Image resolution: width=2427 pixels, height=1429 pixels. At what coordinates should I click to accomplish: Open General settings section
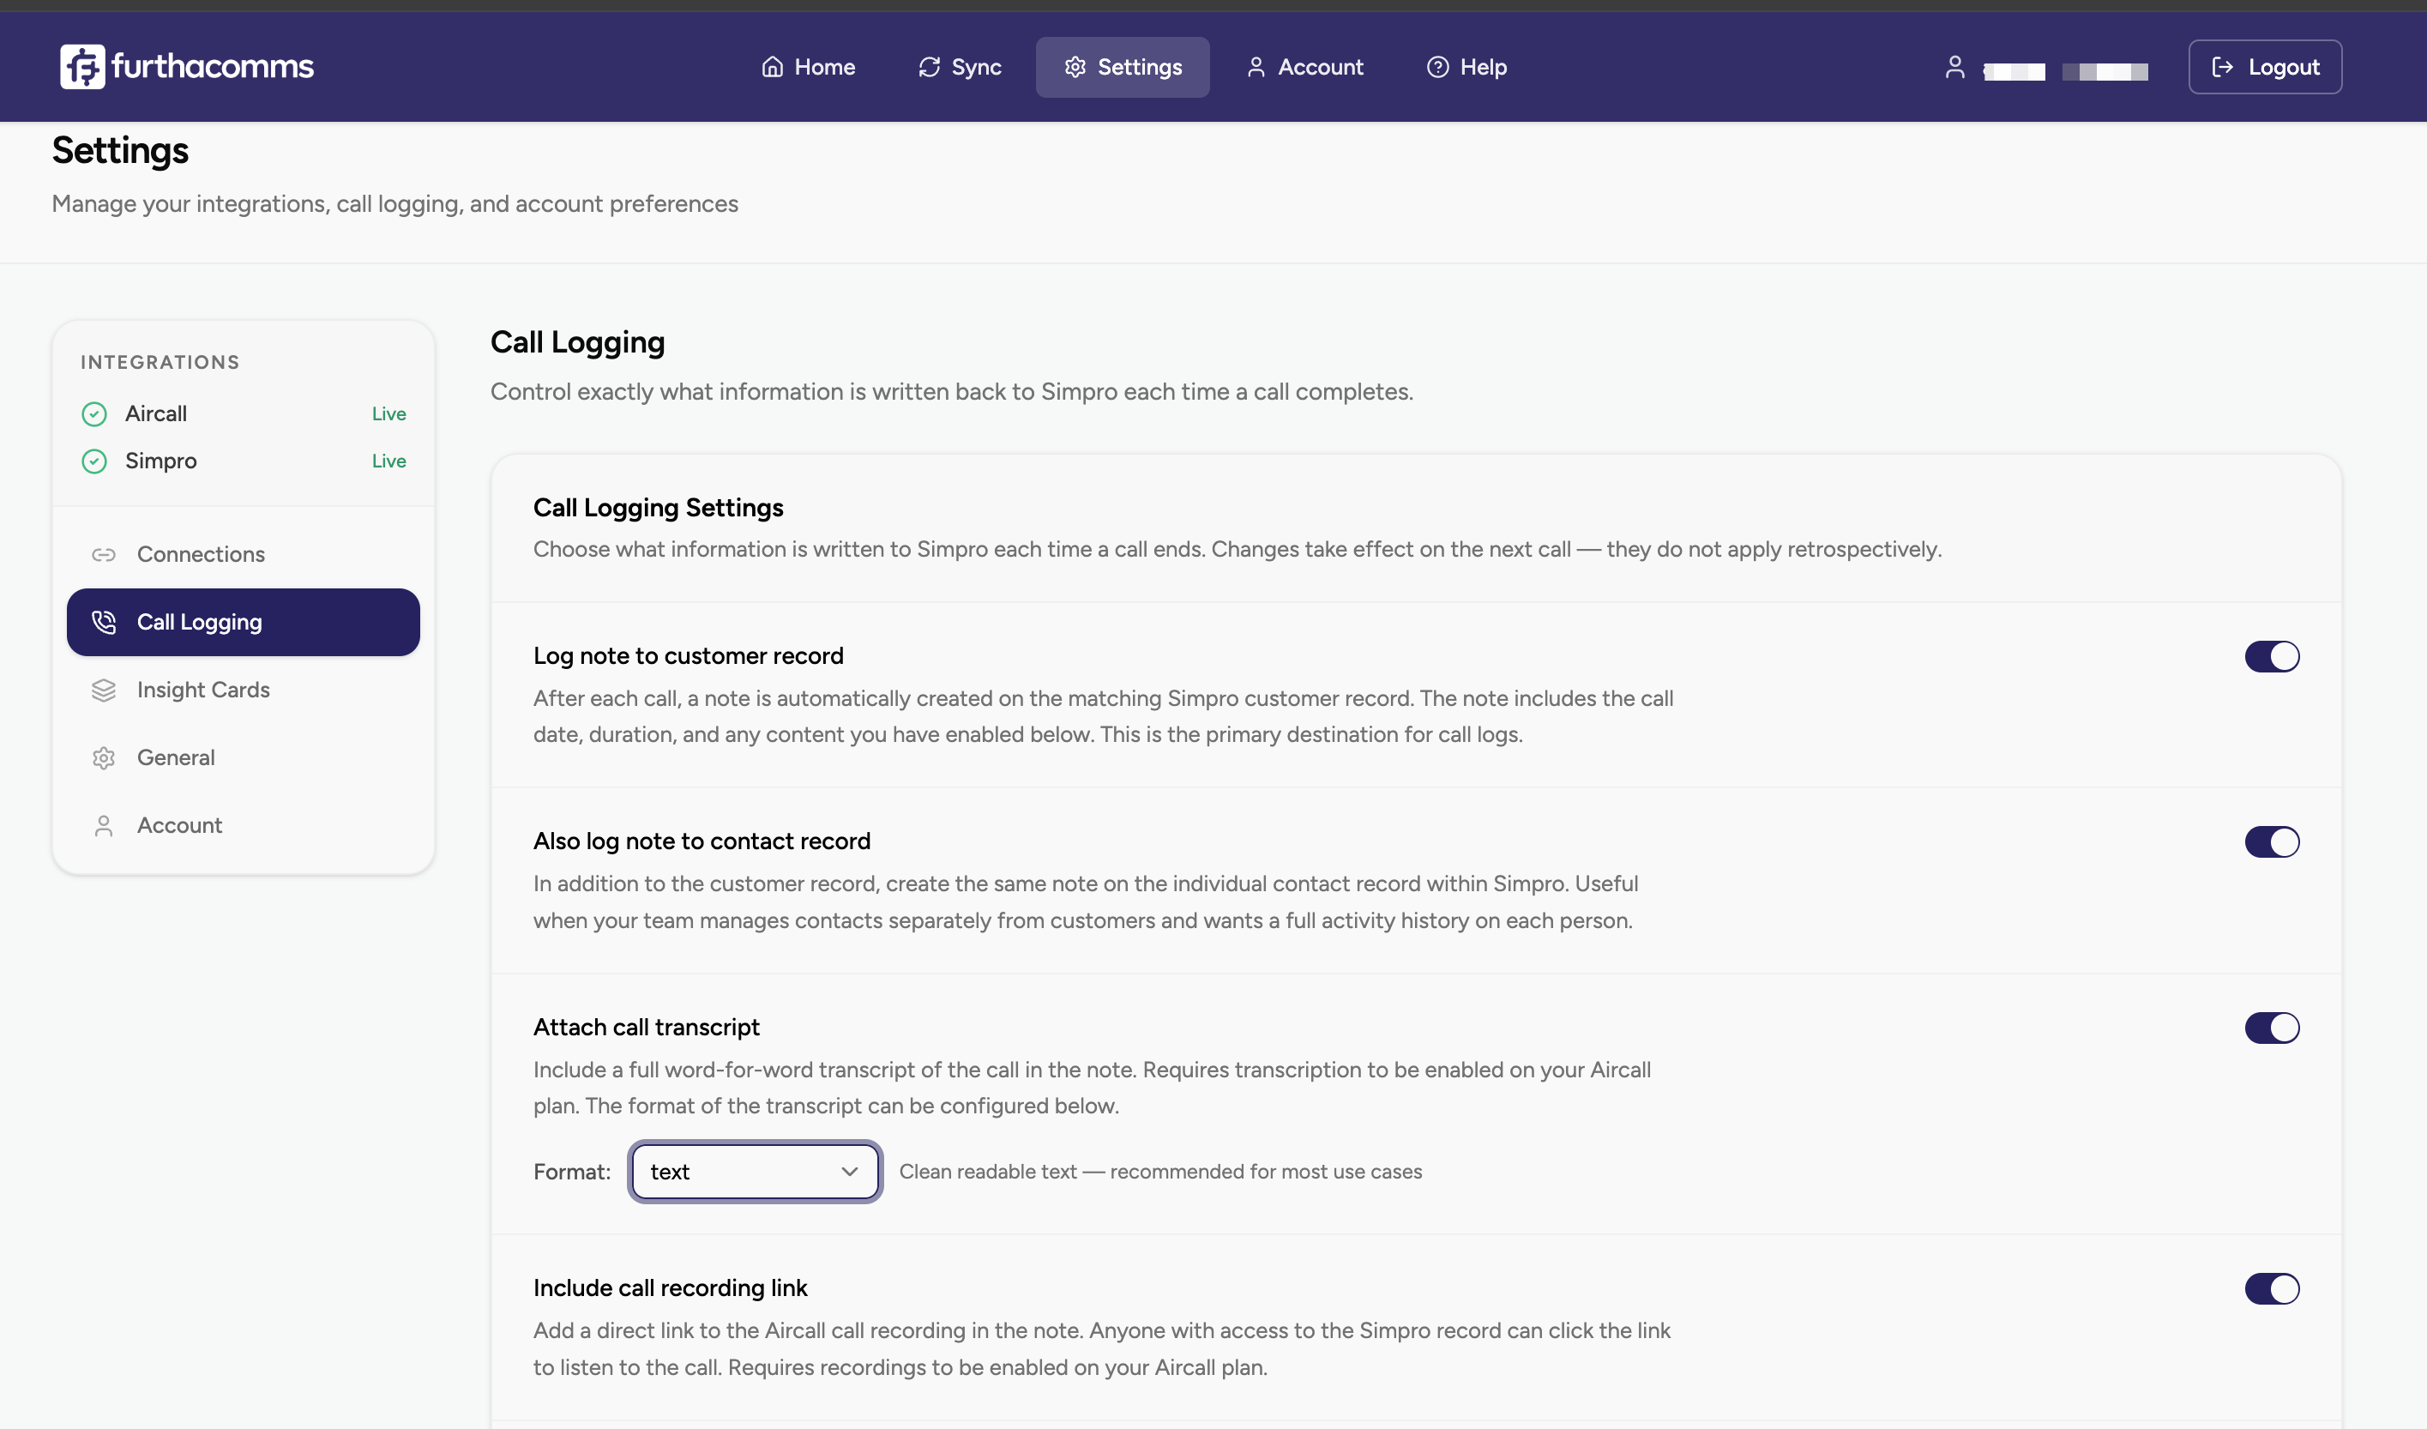(x=244, y=758)
